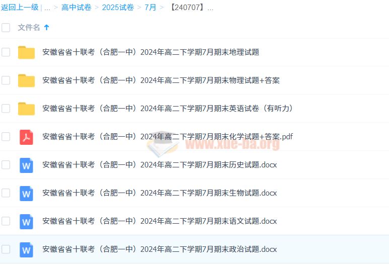Open file name 期末政治试题.docx
This screenshot has height=272, width=389.
pos(160,249)
